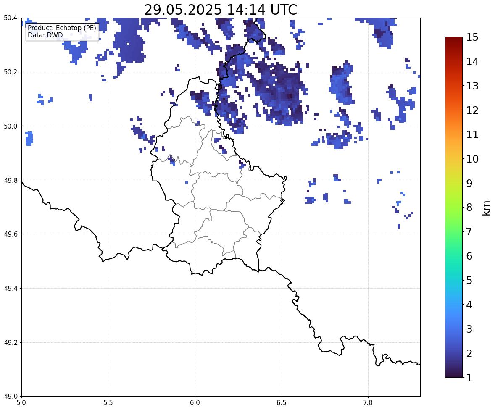495x410 pixels.
Task: Click the Product: Echotop (PE) label
Action: (x=62, y=28)
